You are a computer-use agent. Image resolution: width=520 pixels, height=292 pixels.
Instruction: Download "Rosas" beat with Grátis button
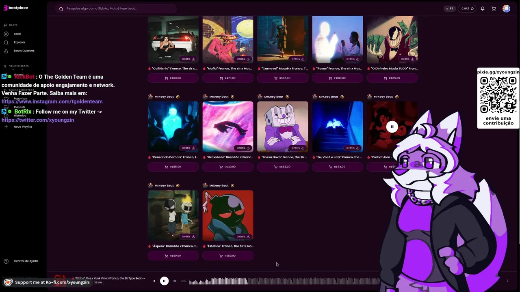pyautogui.click(x=353, y=59)
